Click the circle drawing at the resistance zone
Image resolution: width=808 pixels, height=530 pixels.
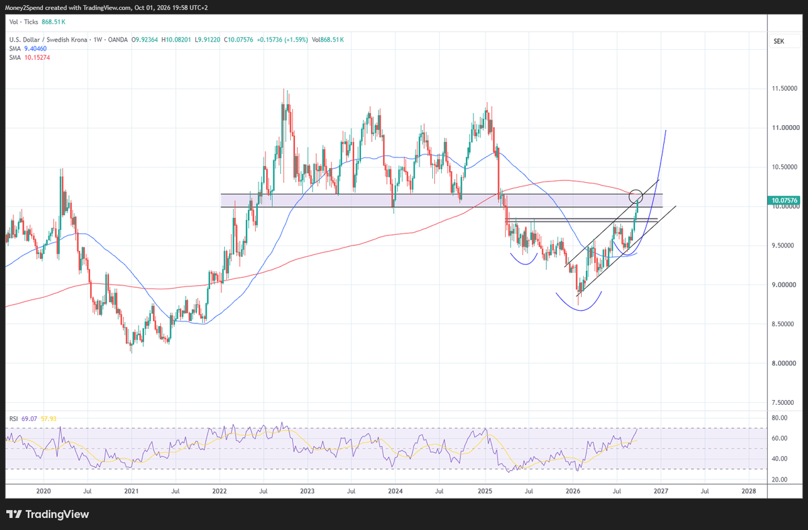tap(636, 197)
